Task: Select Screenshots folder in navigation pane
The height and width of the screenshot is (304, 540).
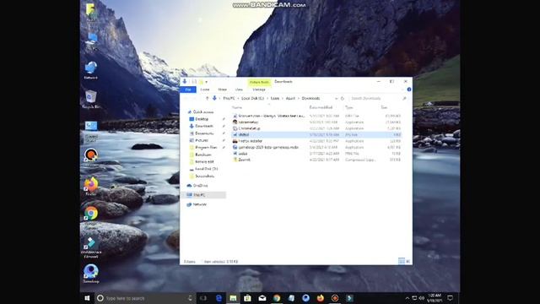Action: (x=202, y=176)
